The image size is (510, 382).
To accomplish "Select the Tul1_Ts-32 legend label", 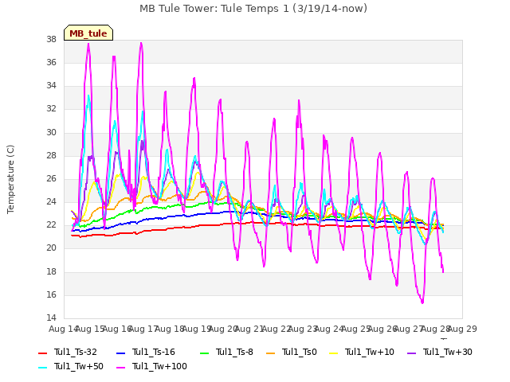I will pyautogui.click(x=75, y=352).
